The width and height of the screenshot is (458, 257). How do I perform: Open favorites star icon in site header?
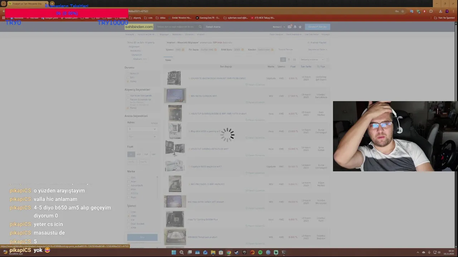tap(300, 27)
